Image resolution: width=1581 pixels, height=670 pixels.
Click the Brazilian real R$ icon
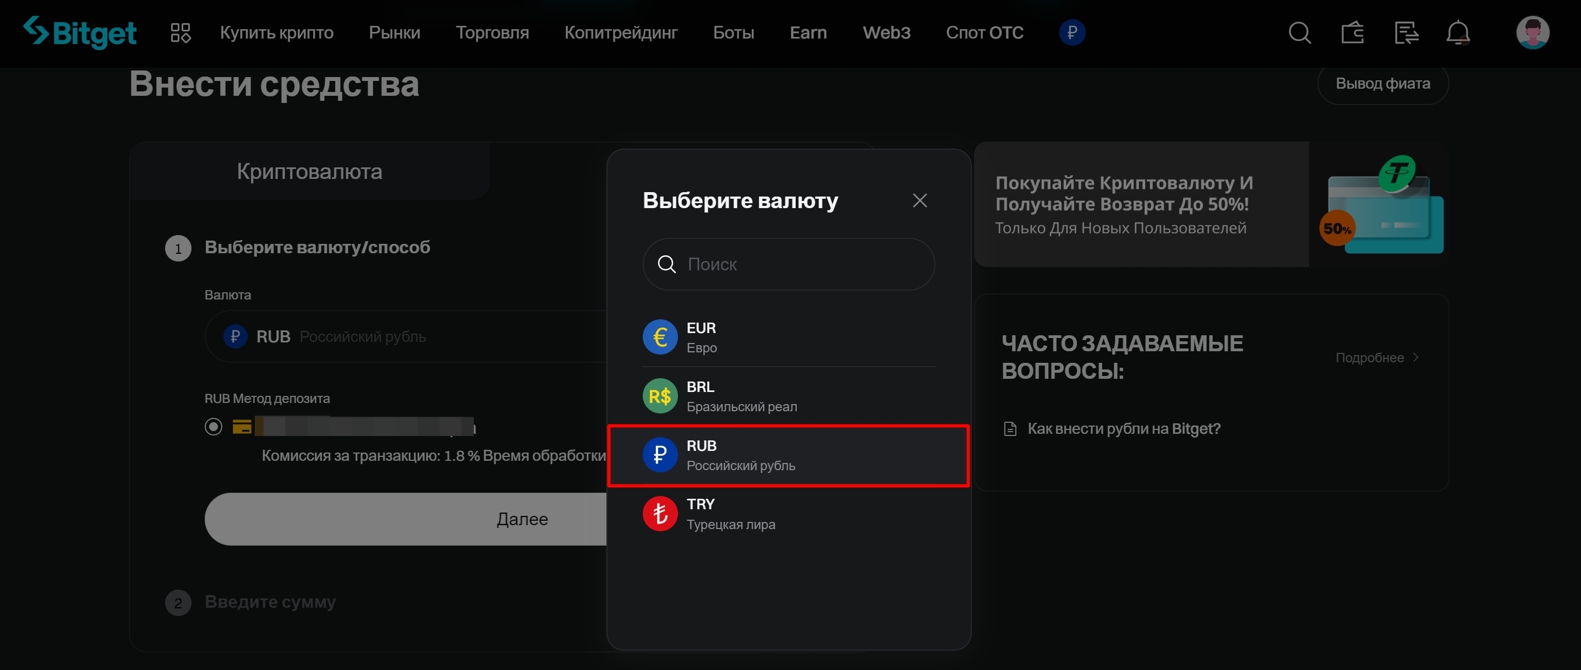click(660, 396)
